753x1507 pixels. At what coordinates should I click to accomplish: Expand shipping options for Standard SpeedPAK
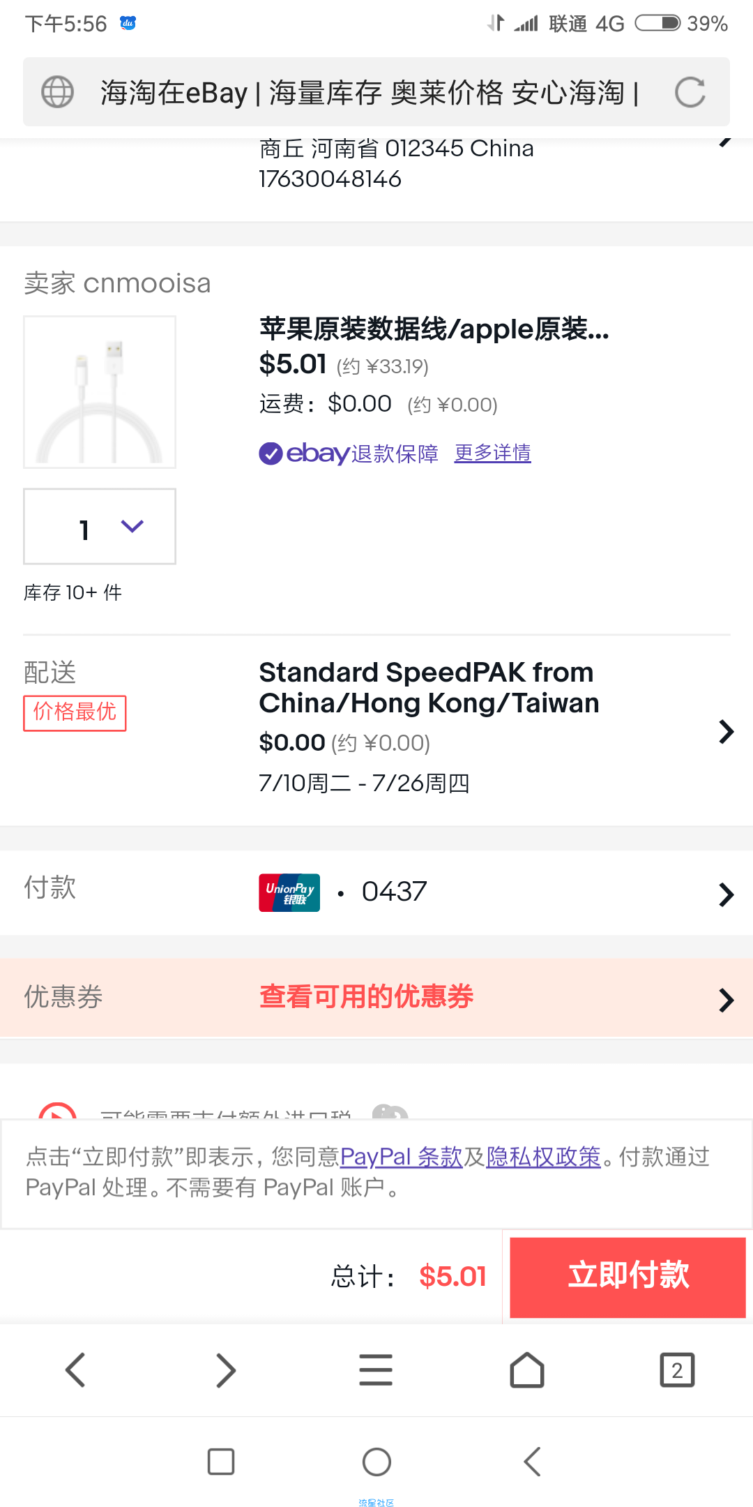[x=727, y=732]
